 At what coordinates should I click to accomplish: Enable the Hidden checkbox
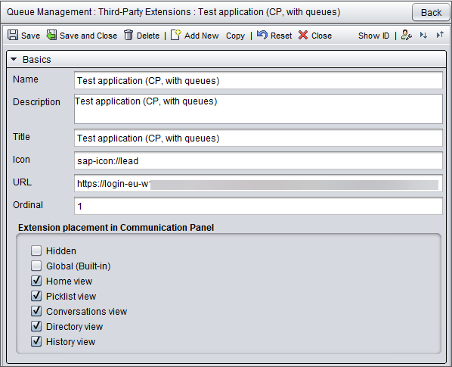(x=36, y=250)
